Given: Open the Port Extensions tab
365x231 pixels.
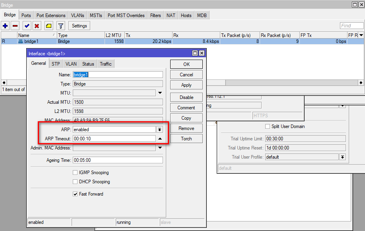Looking at the screenshot, I should [51, 16].
